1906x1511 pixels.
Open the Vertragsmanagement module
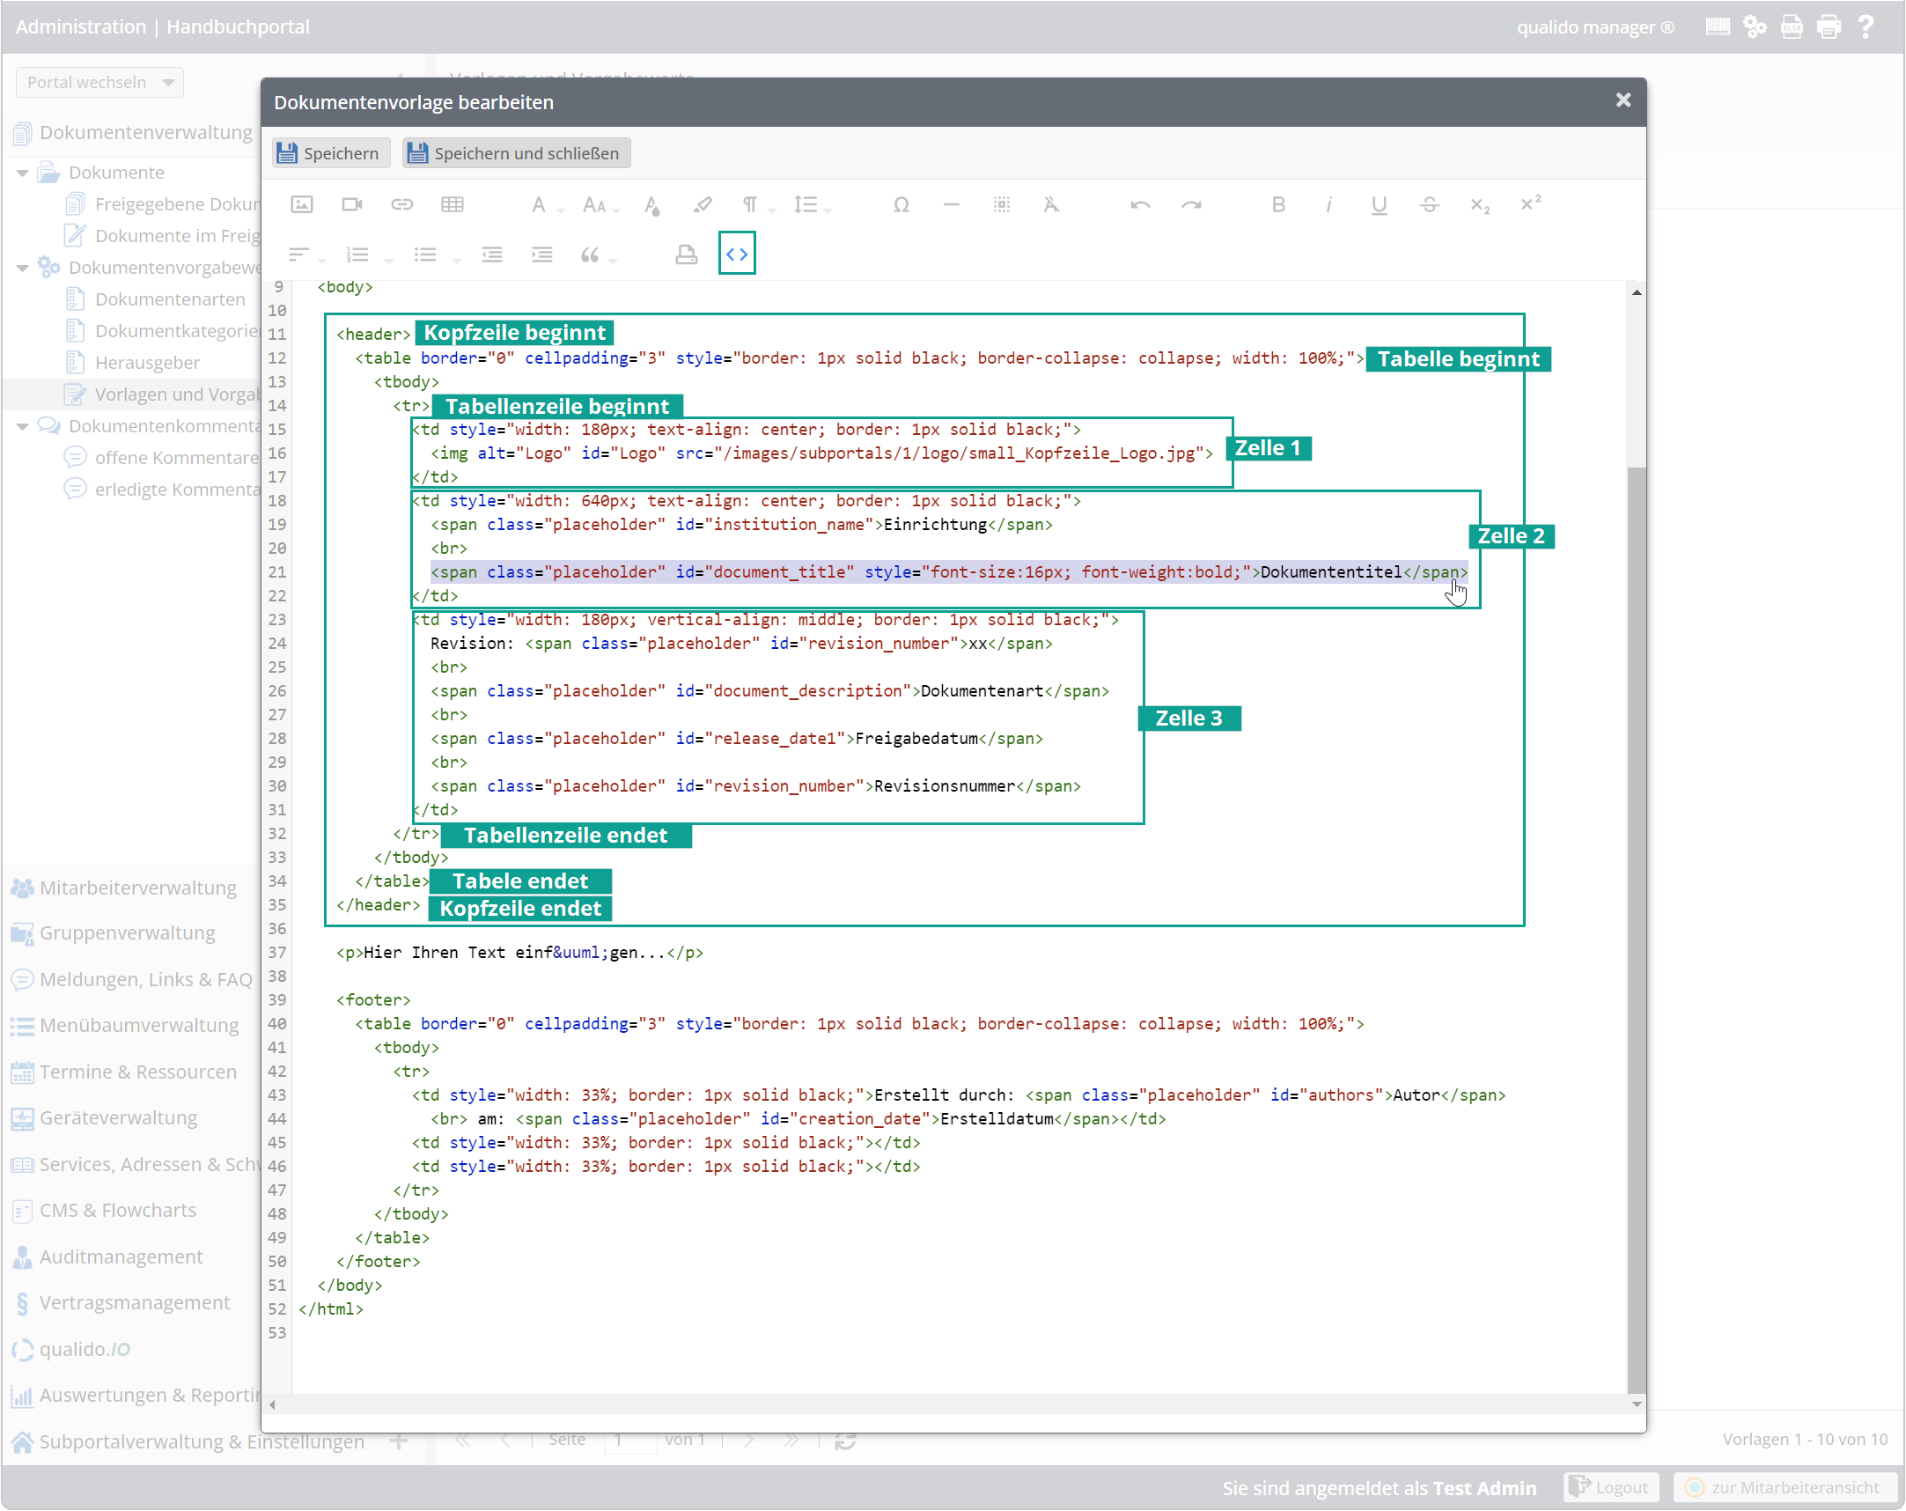(134, 1302)
